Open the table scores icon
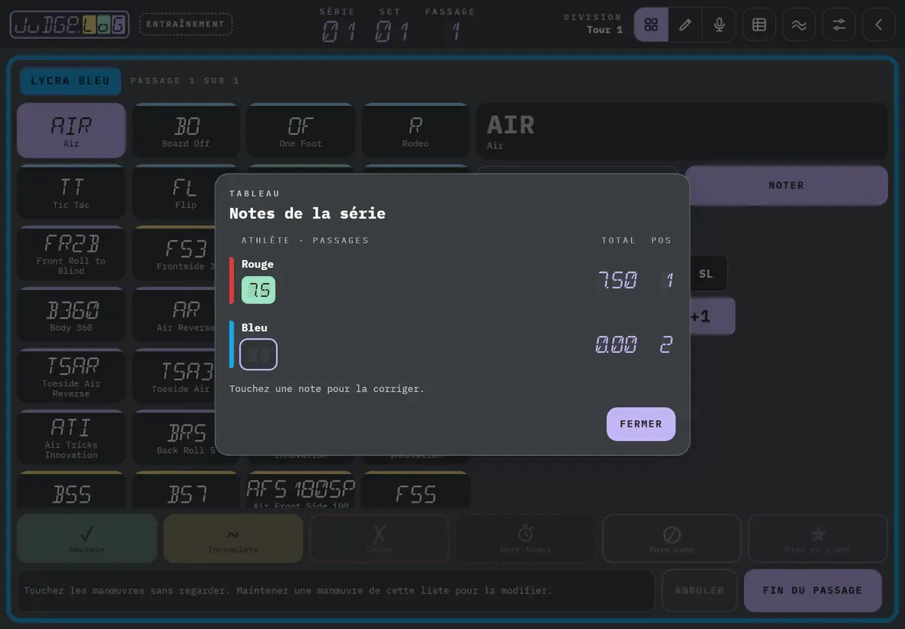Screen dimensions: 905x629 pos(759,25)
